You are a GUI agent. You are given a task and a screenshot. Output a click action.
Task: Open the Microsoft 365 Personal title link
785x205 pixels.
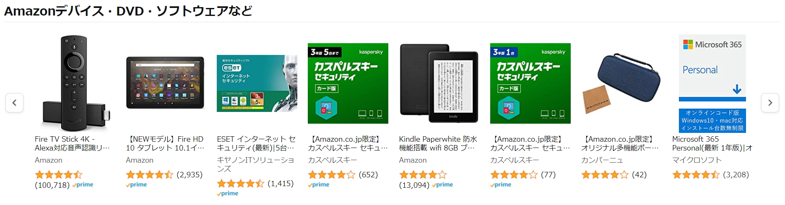(x=712, y=143)
